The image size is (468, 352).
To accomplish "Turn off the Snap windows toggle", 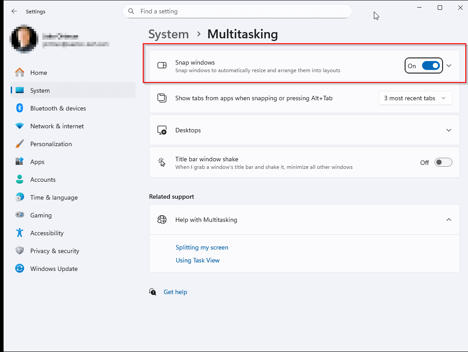I will point(431,66).
